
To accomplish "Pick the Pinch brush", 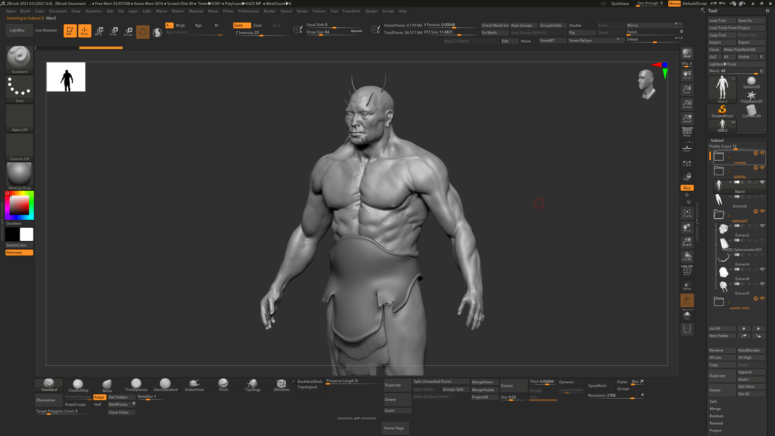I will click(223, 385).
